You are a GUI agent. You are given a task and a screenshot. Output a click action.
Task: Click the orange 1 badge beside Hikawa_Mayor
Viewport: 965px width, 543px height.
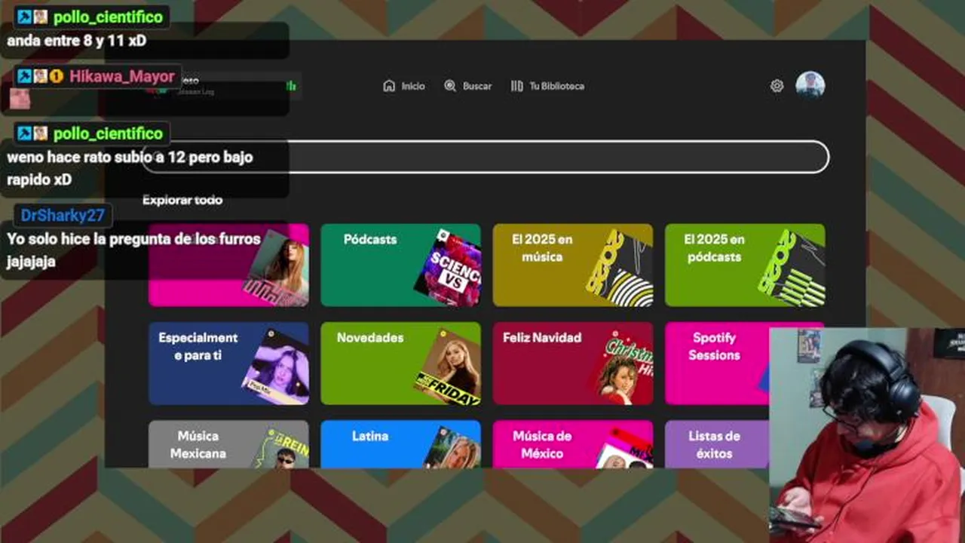click(x=56, y=76)
